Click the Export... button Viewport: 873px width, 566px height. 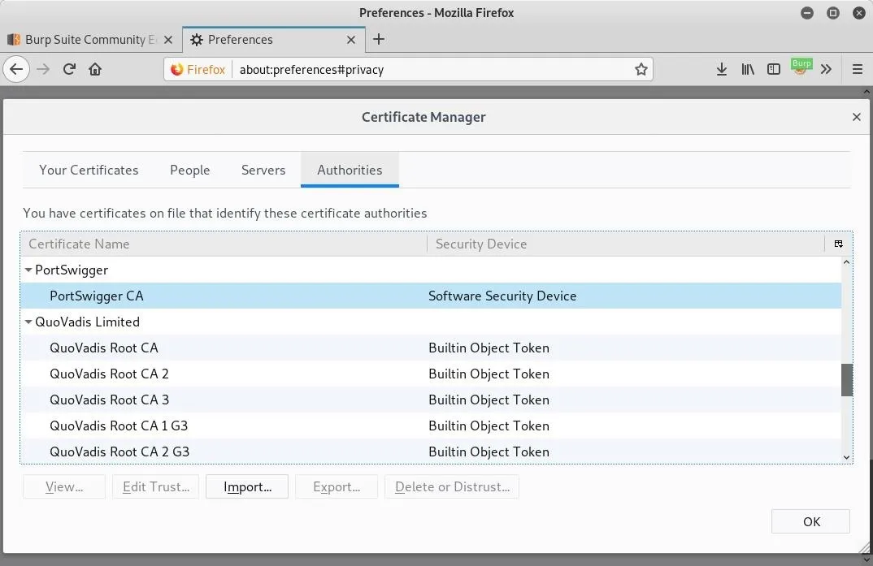[337, 486]
